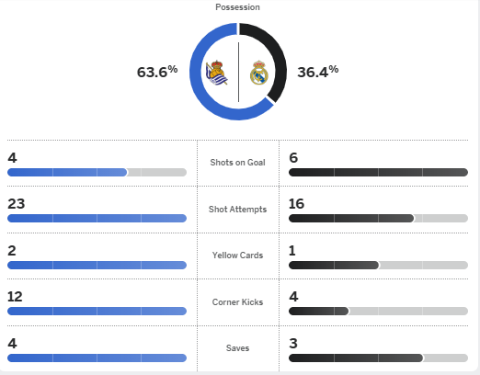Click the blue Shots on Goal bar
Image resolution: width=480 pixels, height=375 pixels.
[67, 172]
